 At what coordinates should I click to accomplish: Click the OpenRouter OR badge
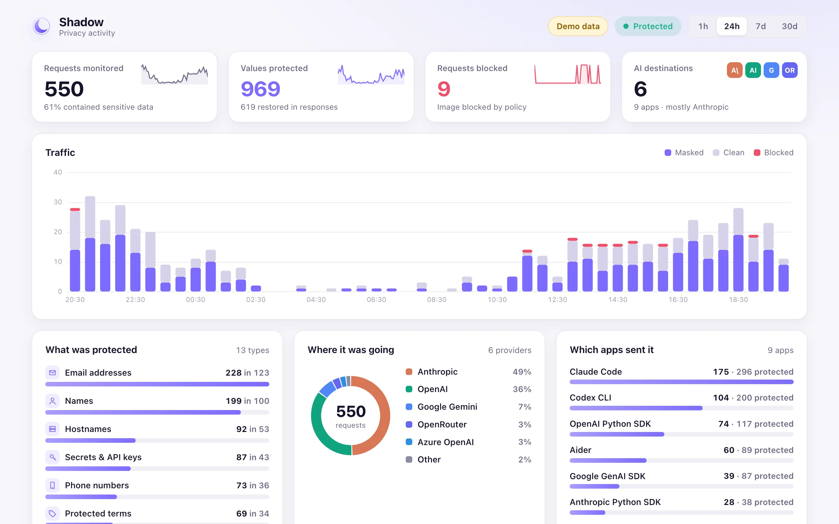[790, 70]
